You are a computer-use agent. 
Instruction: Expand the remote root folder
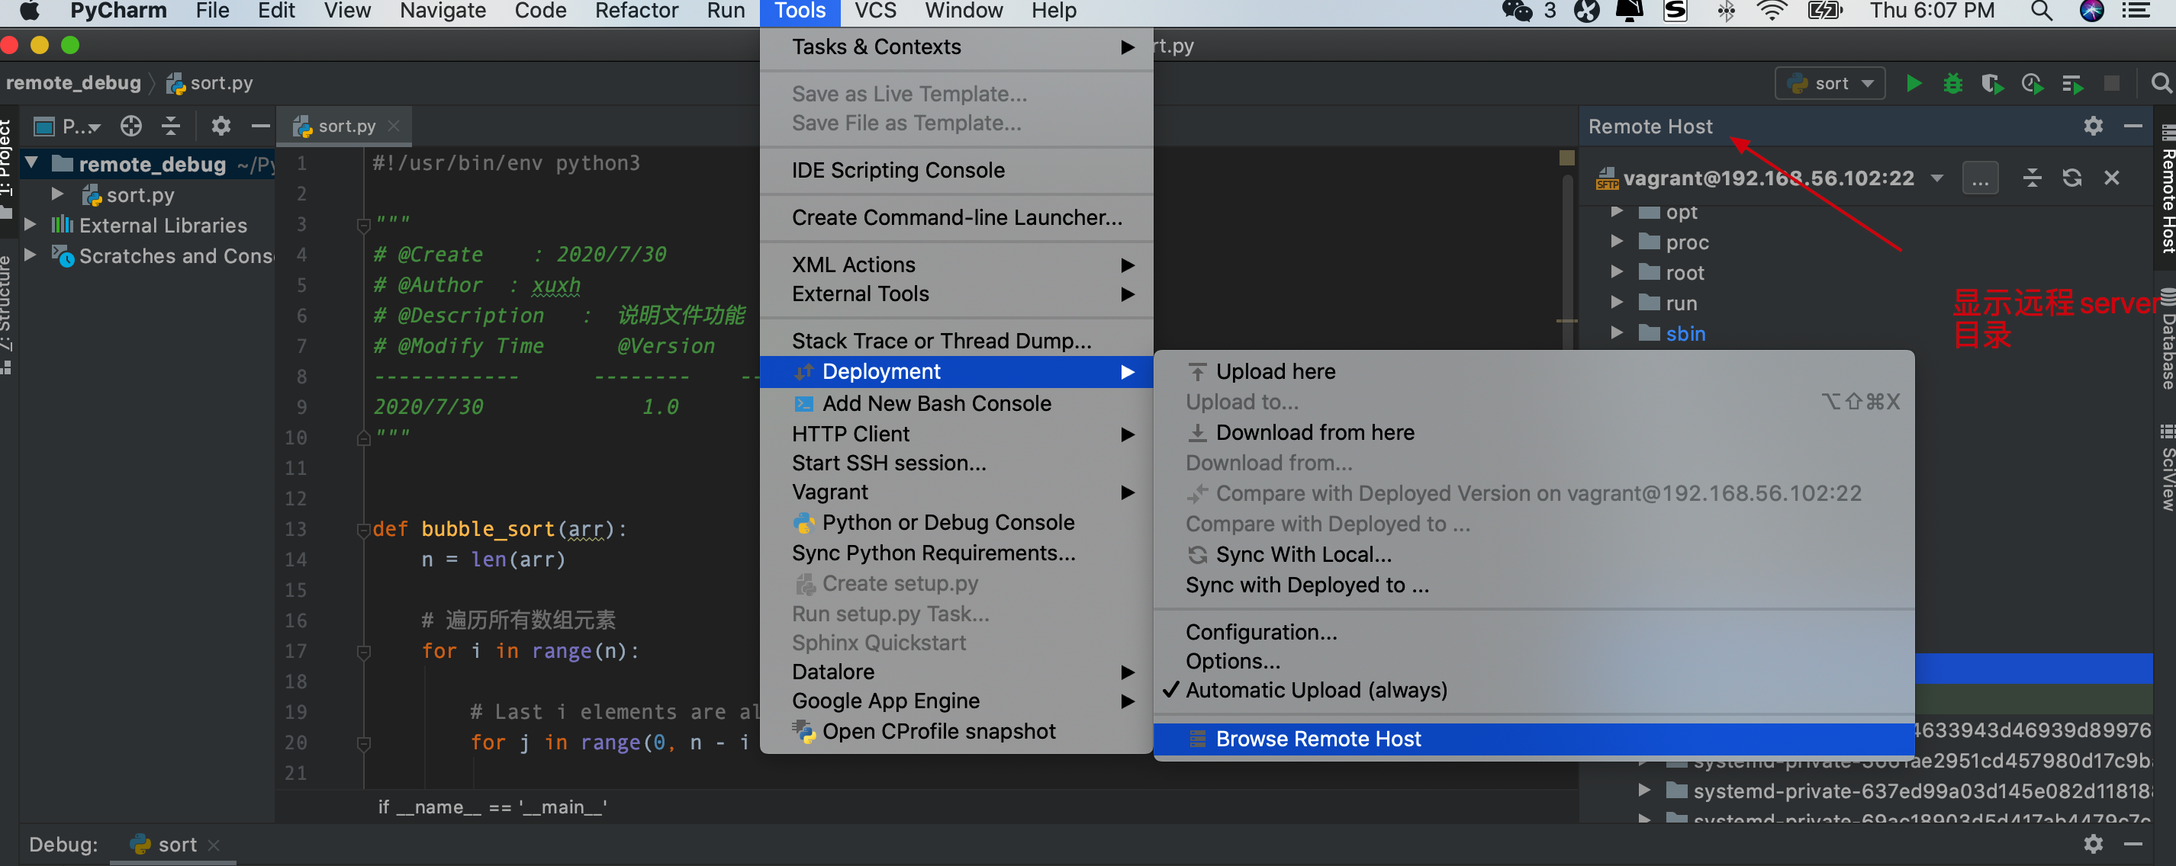point(1617,272)
